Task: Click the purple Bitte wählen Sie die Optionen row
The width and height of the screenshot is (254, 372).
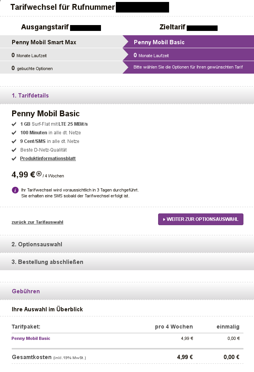Action: pos(188,67)
